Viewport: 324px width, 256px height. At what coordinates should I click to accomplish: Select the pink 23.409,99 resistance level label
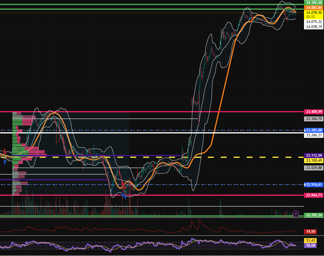pyautogui.click(x=314, y=112)
